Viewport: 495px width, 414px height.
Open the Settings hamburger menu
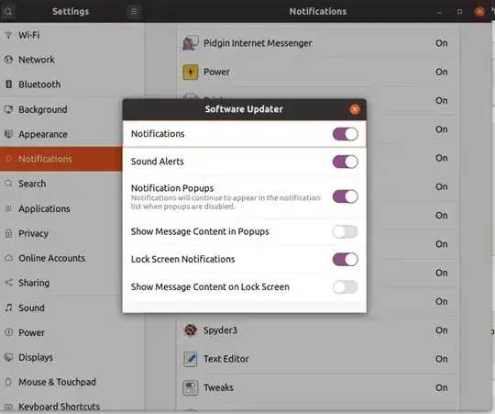[x=134, y=12]
